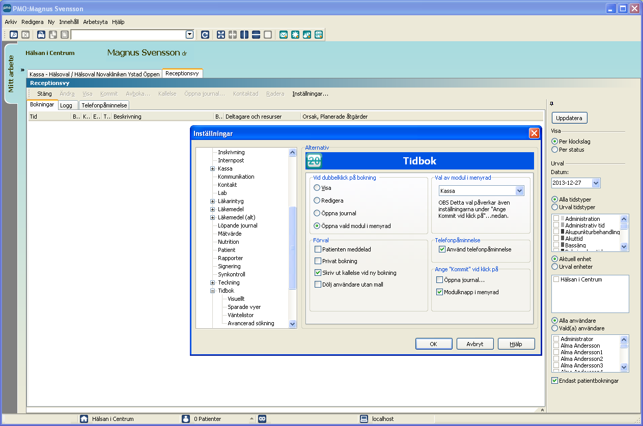Click the search patient magnifier toolbar icon
Viewport: 643px width, 426px height.
(x=14, y=35)
